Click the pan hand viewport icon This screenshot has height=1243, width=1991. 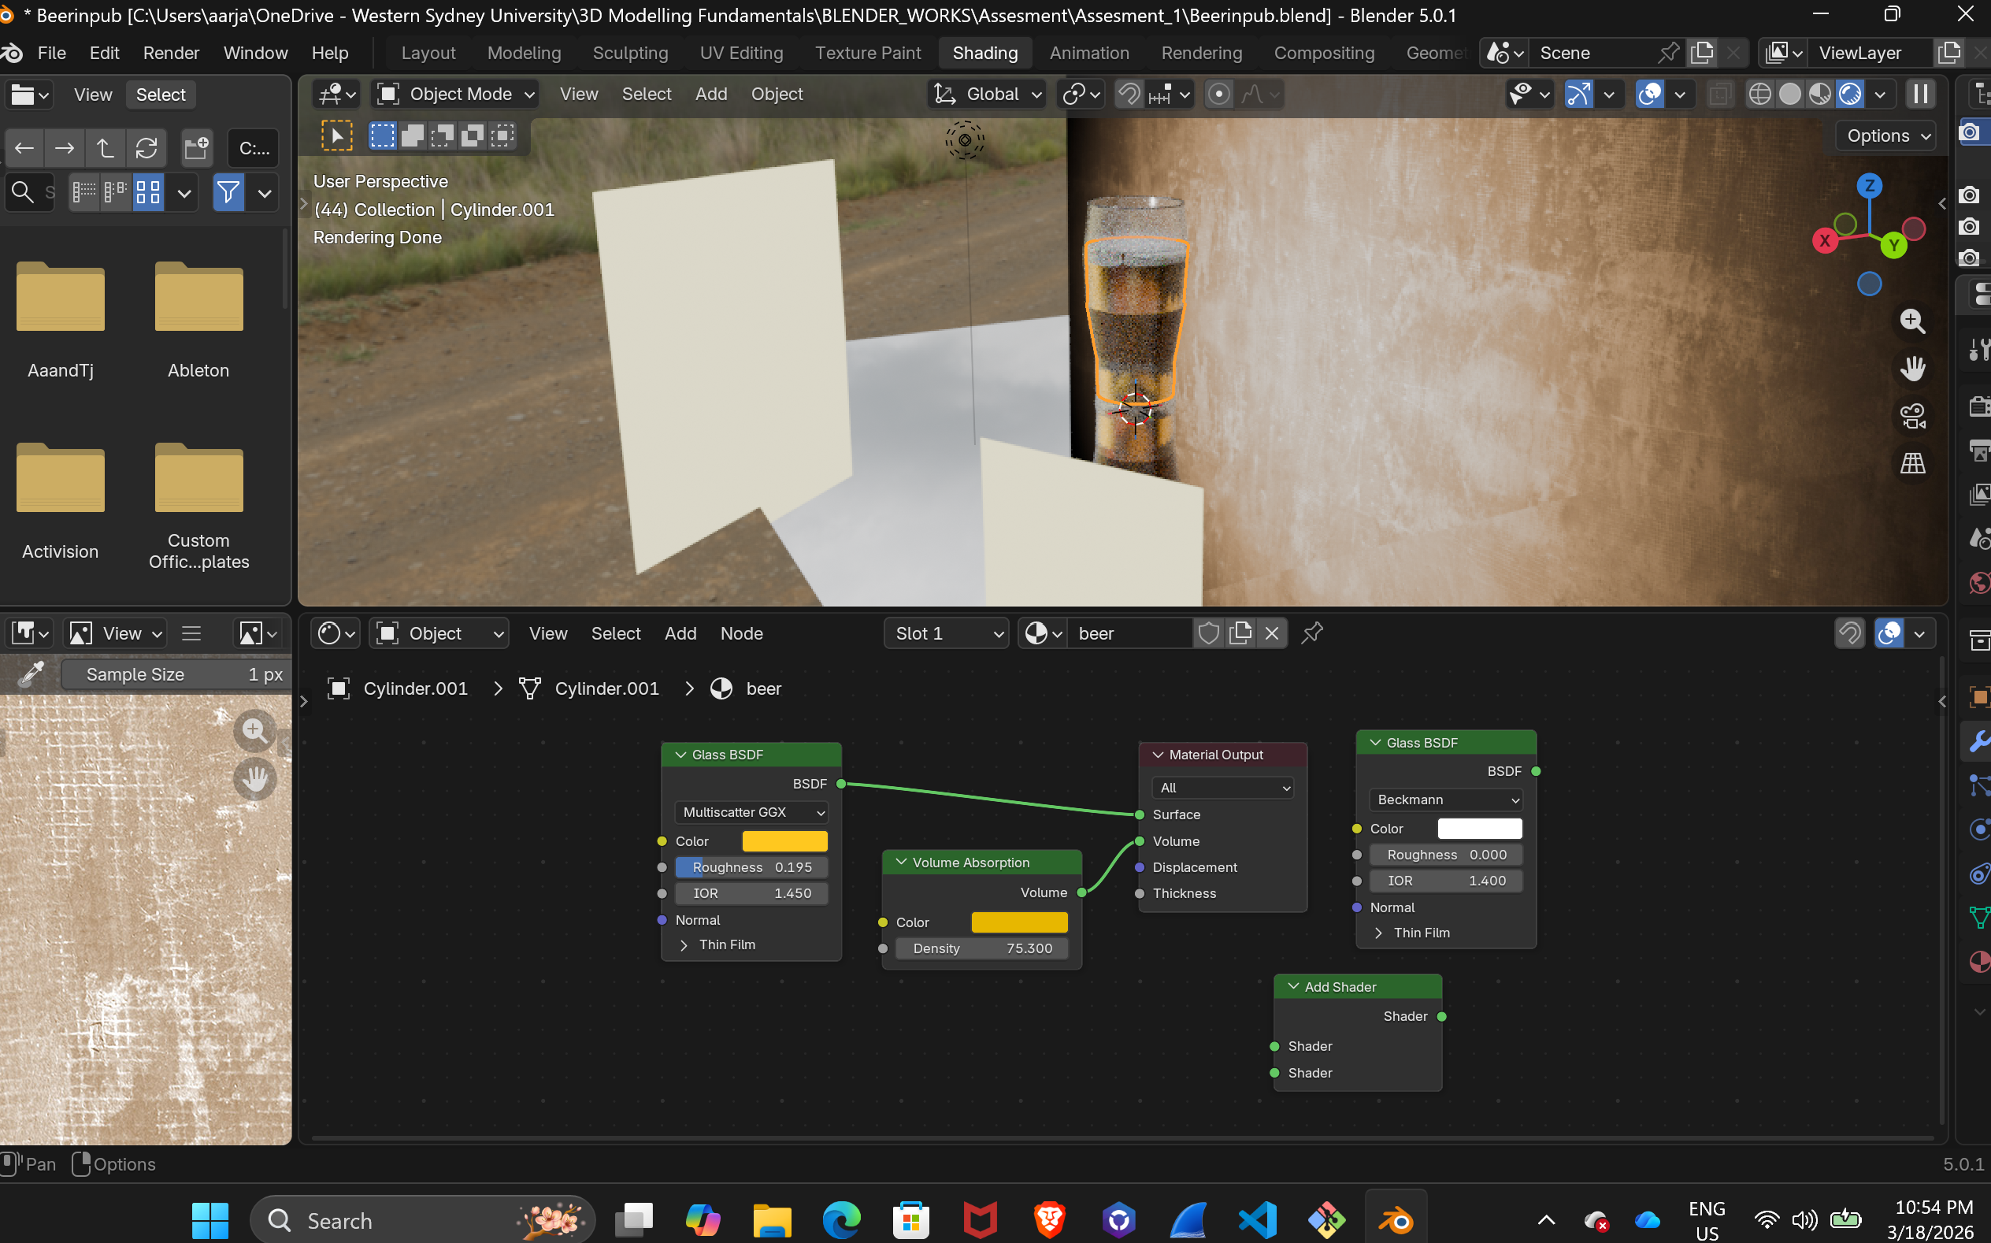pos(1912,368)
